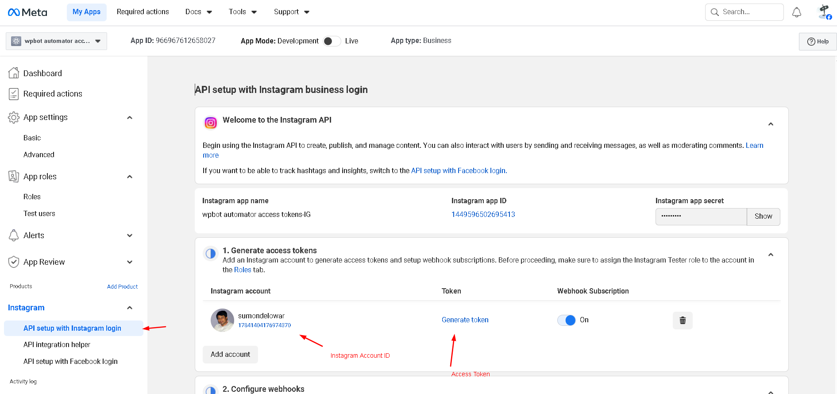The image size is (837, 394).
Task: Click the Dashboard home icon
Action: tap(14, 73)
